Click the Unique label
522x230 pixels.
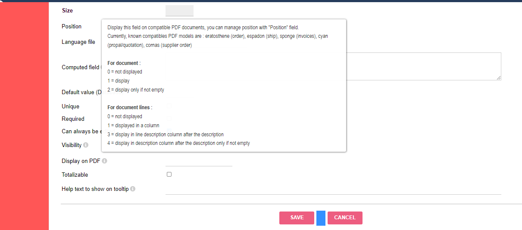[71, 107]
